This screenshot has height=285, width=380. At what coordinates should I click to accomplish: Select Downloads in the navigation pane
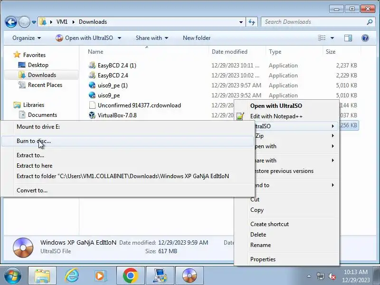click(x=42, y=75)
